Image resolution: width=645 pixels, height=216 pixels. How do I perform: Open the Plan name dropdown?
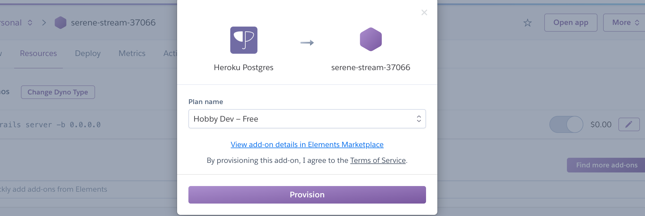307,119
